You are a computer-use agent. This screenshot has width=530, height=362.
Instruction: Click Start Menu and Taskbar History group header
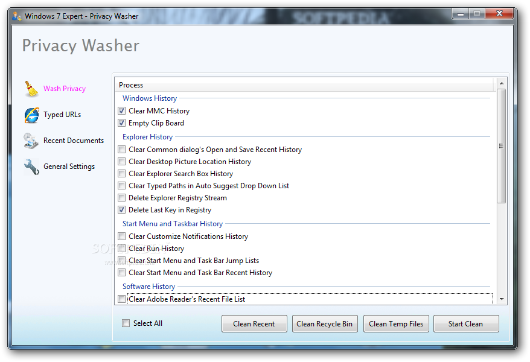173,224
